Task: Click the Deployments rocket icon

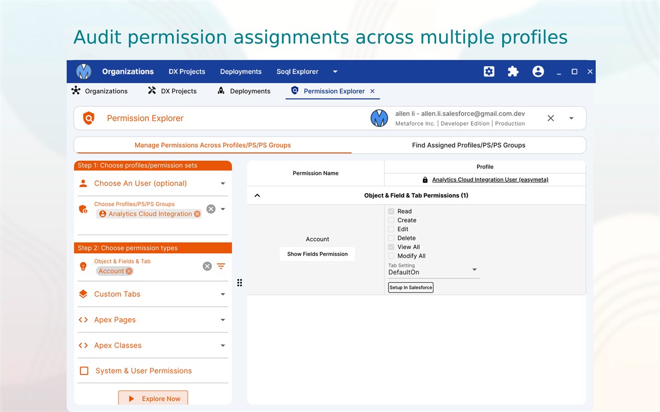Action: pyautogui.click(x=221, y=91)
